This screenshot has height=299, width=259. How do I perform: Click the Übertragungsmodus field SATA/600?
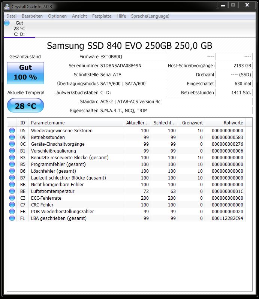click(x=133, y=84)
